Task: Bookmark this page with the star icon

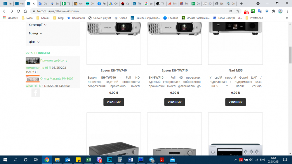Action: pos(238,11)
